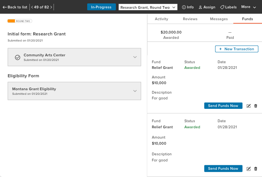Go to previous application chevron
The image size is (262, 177).
(32, 7)
